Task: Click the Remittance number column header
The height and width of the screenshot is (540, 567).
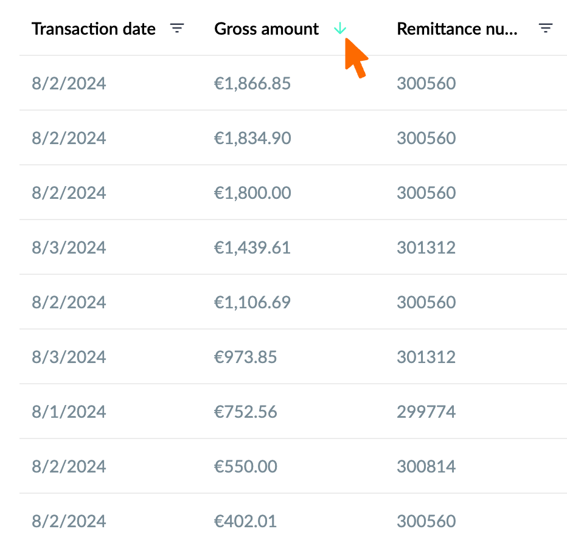Action: point(457,29)
